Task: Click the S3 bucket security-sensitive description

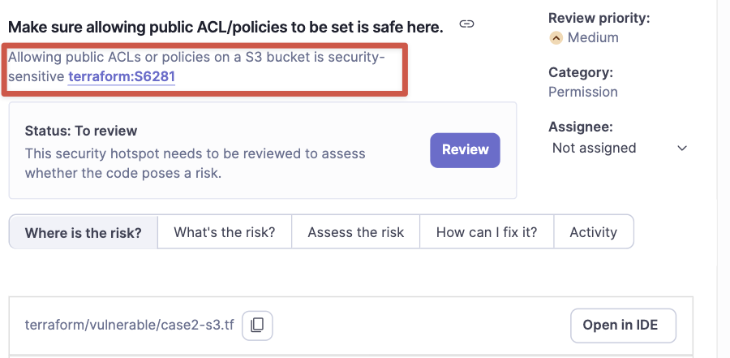Action: pyautogui.click(x=195, y=58)
